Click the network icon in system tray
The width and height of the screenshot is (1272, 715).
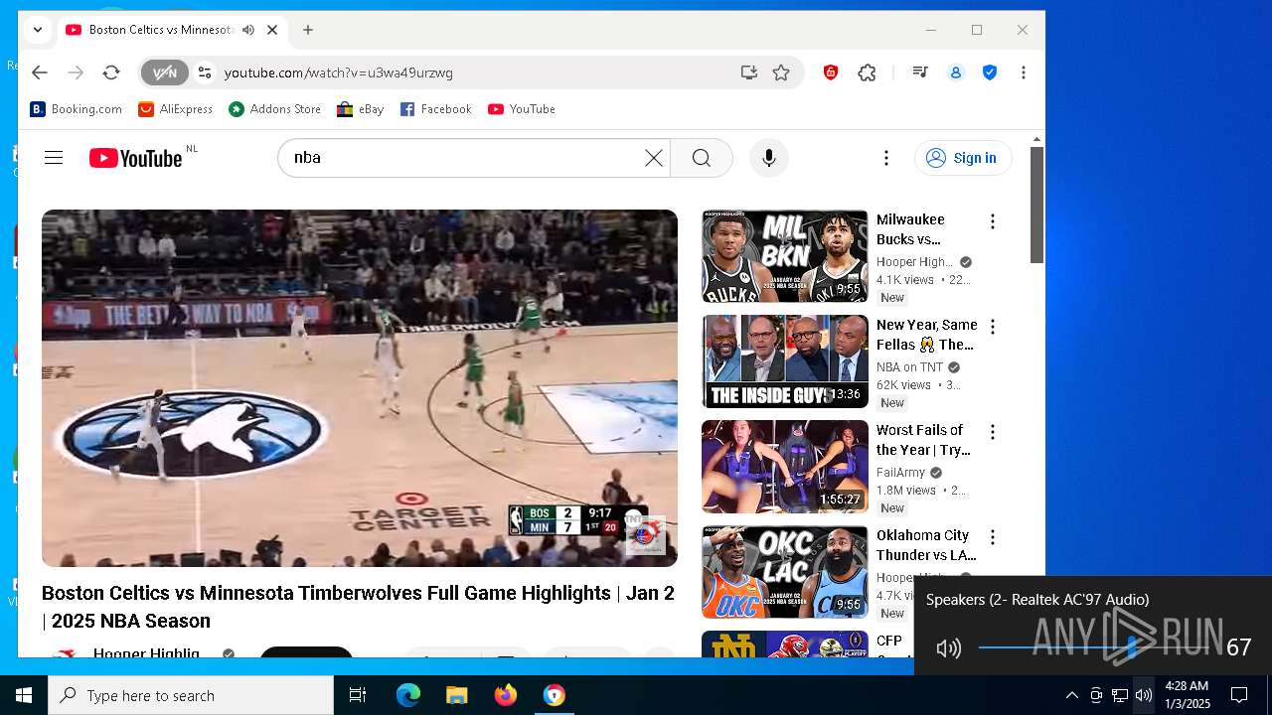coord(1120,695)
